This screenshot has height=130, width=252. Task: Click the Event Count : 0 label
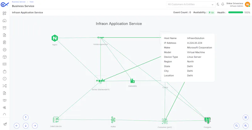point(182,12)
